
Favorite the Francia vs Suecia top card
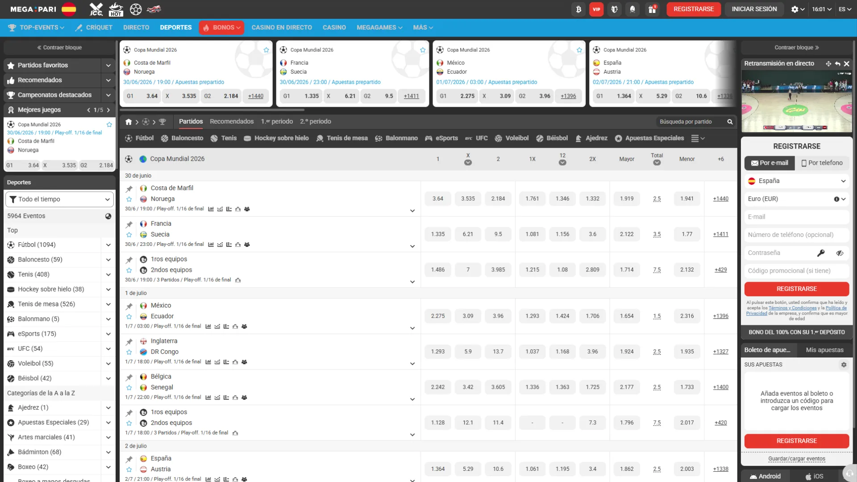tap(423, 50)
